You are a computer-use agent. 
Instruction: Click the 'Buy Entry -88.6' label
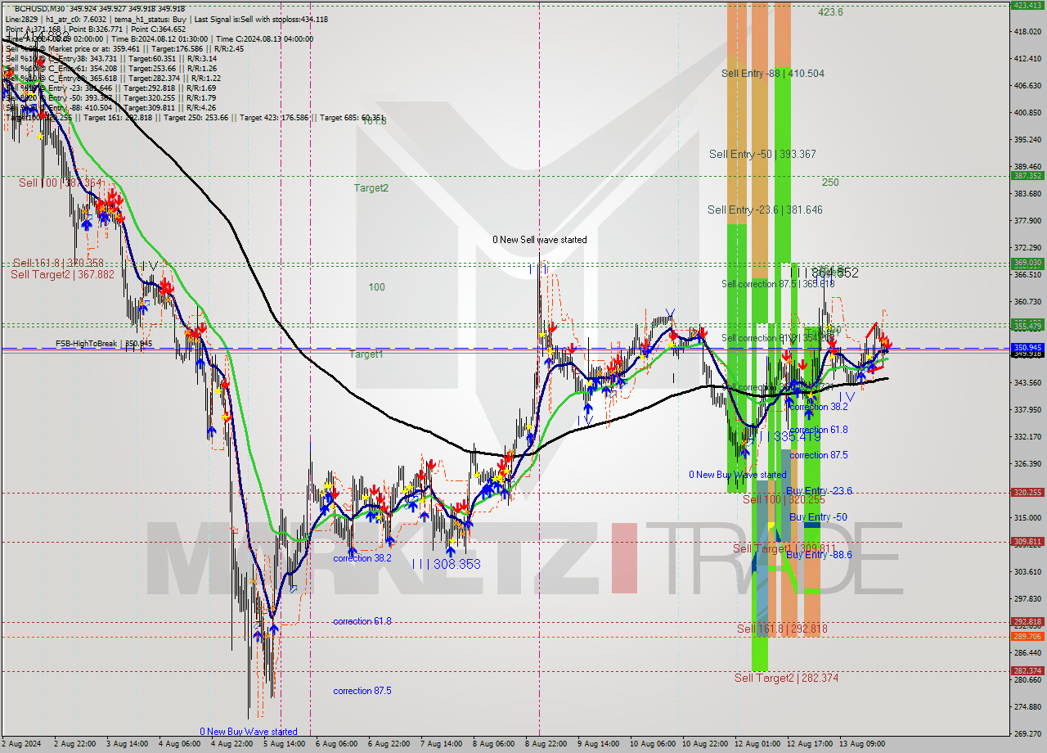[x=819, y=555]
